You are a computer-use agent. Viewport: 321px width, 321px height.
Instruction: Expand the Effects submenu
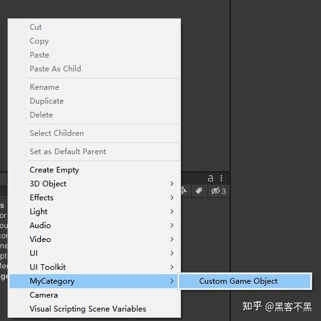(x=94, y=198)
